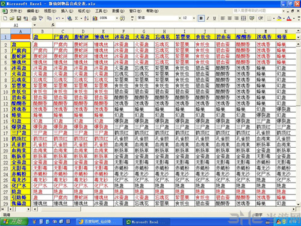Select cell A16 labeled 爆裂蛊
The width and height of the screenshot is (301, 226).
click(20, 127)
